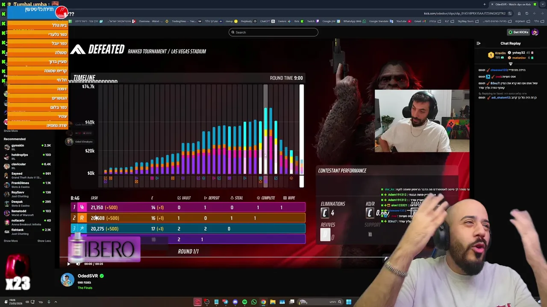The height and width of the screenshot is (307, 547).
Task: Open the WhatsApp Web bookmark
Action: [354, 21]
